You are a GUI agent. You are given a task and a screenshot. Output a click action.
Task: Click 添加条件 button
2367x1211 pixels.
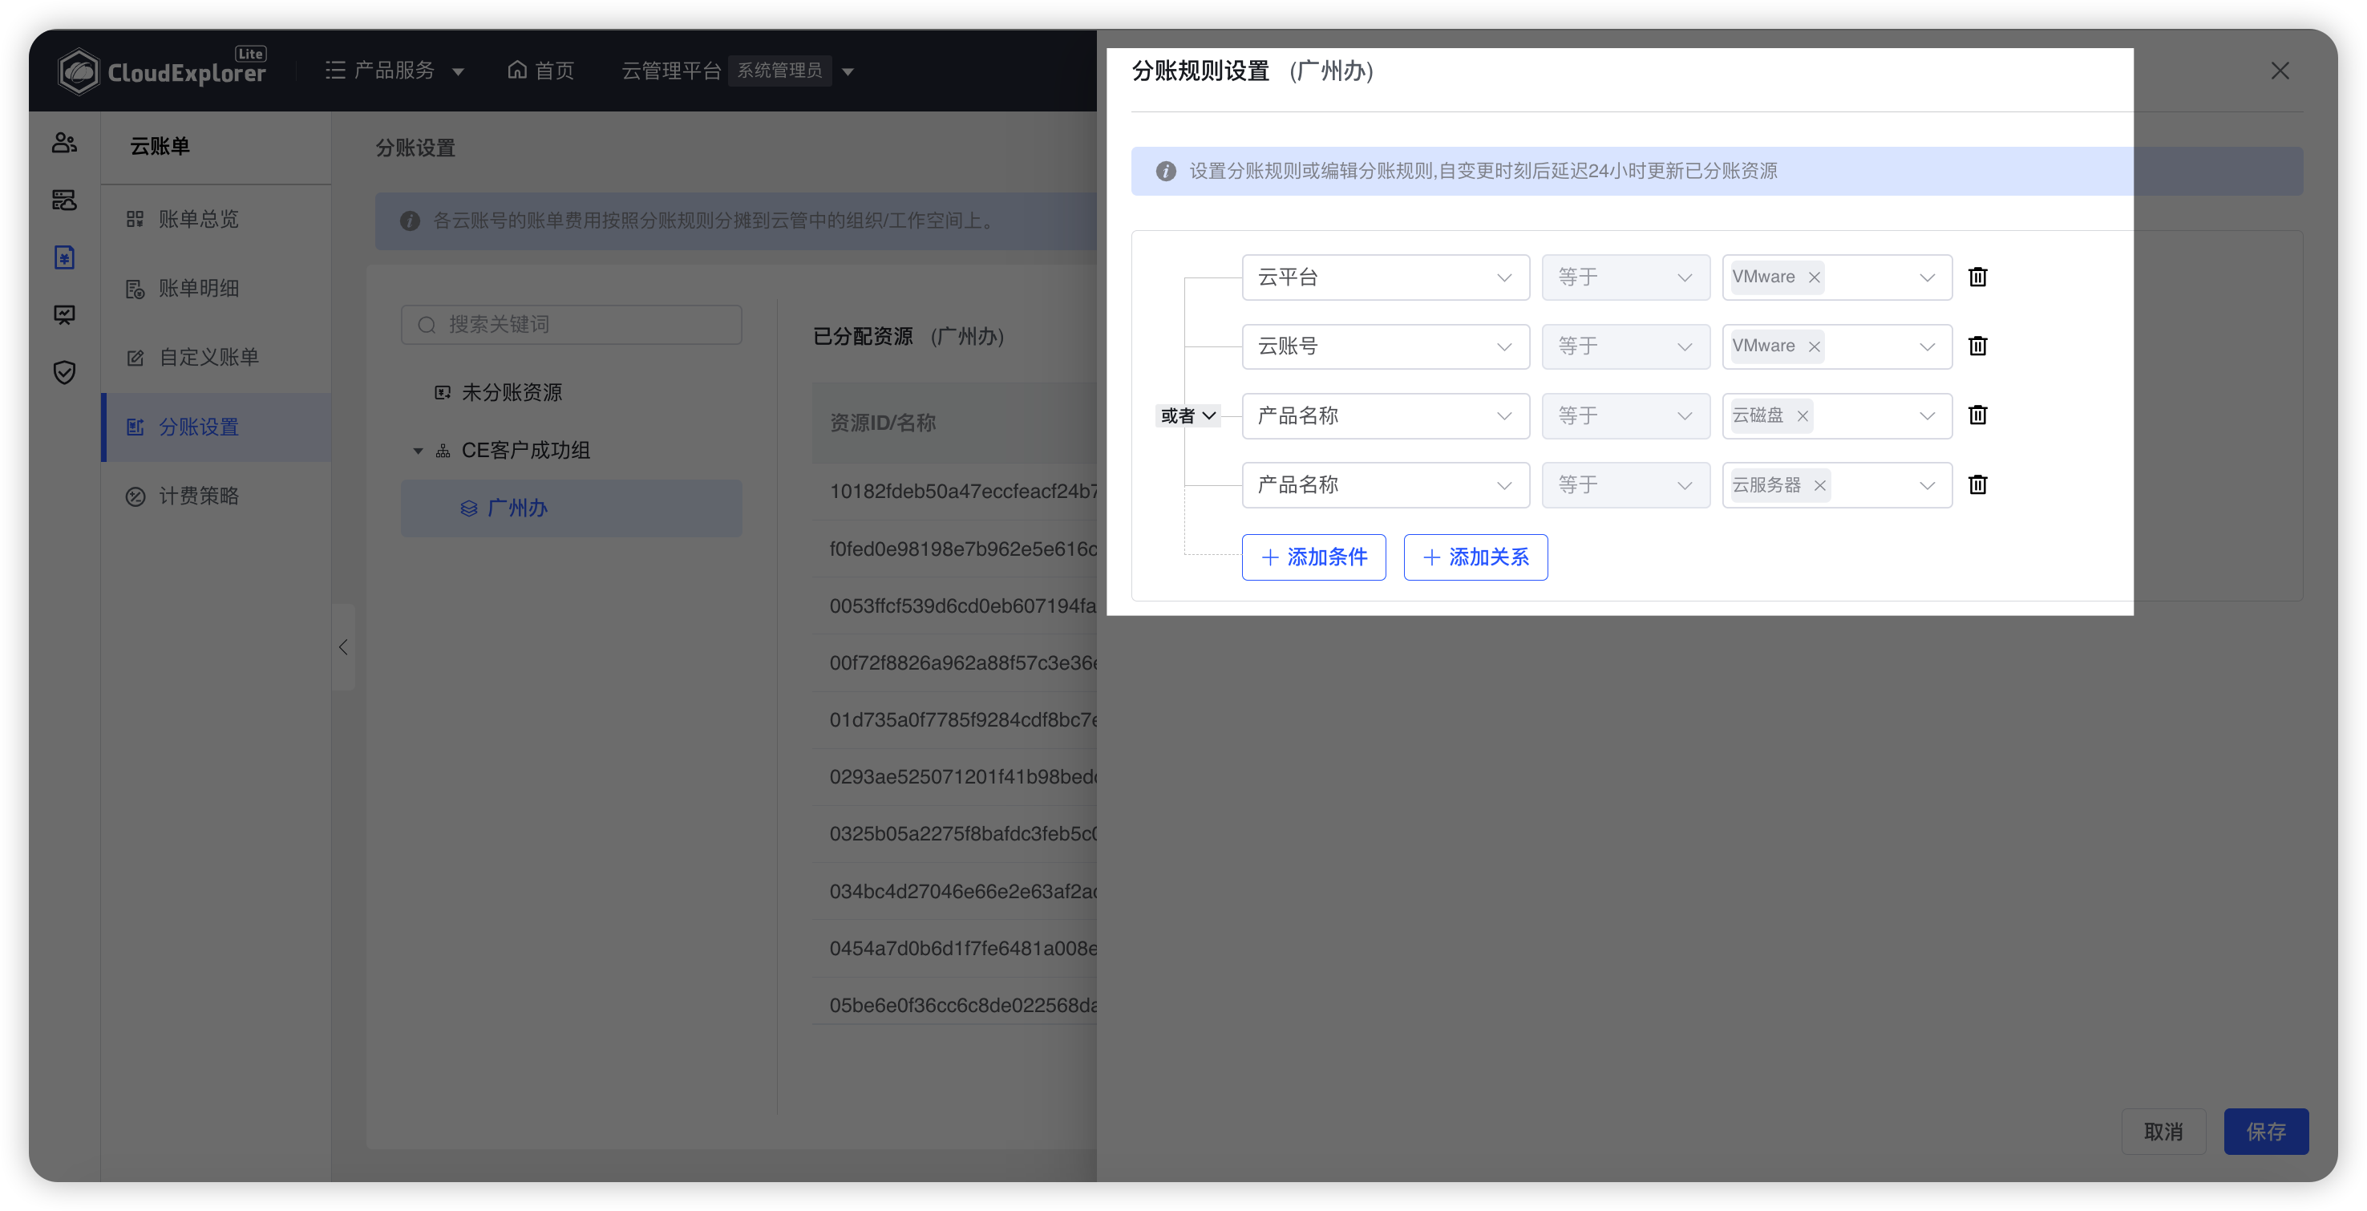(1313, 557)
